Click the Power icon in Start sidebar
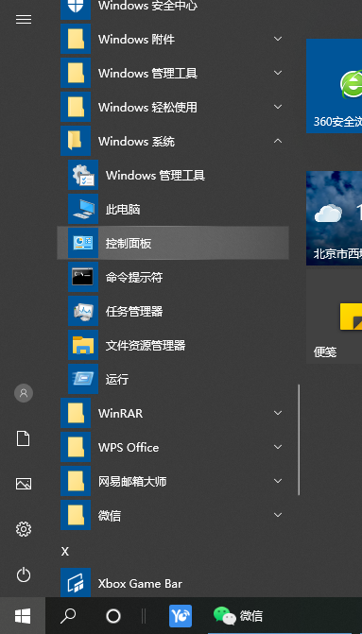This screenshot has width=362, height=634. click(x=24, y=574)
